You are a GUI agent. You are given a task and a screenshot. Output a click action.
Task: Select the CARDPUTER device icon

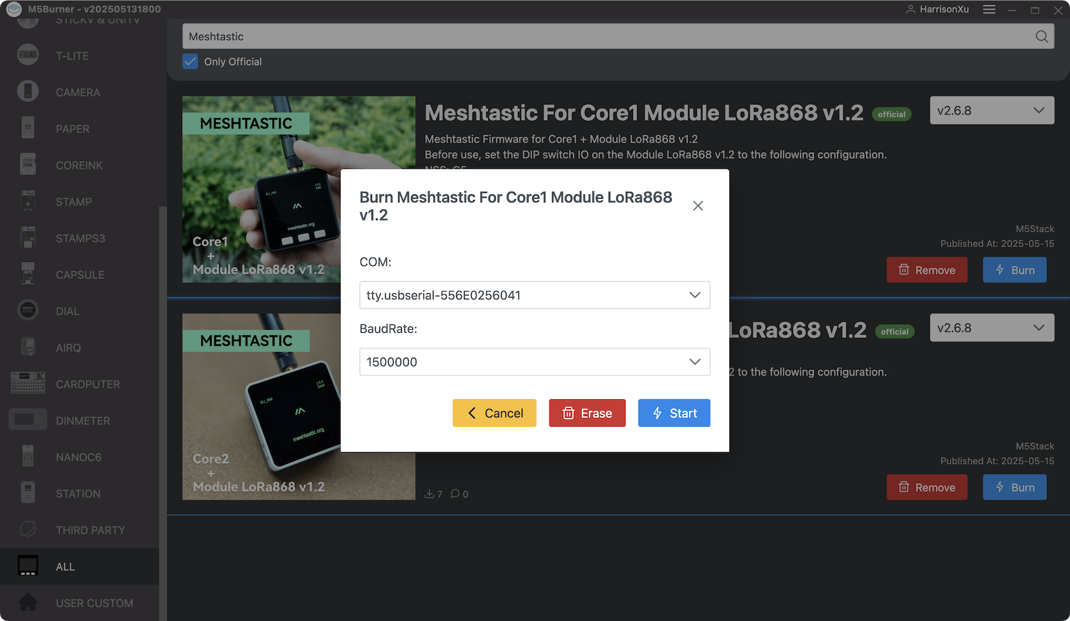click(x=28, y=383)
